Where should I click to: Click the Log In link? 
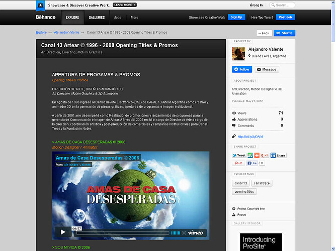point(256,5)
